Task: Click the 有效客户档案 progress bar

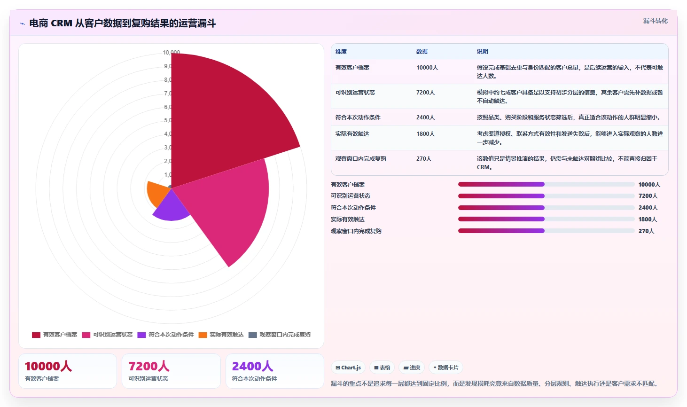Action: (x=546, y=184)
